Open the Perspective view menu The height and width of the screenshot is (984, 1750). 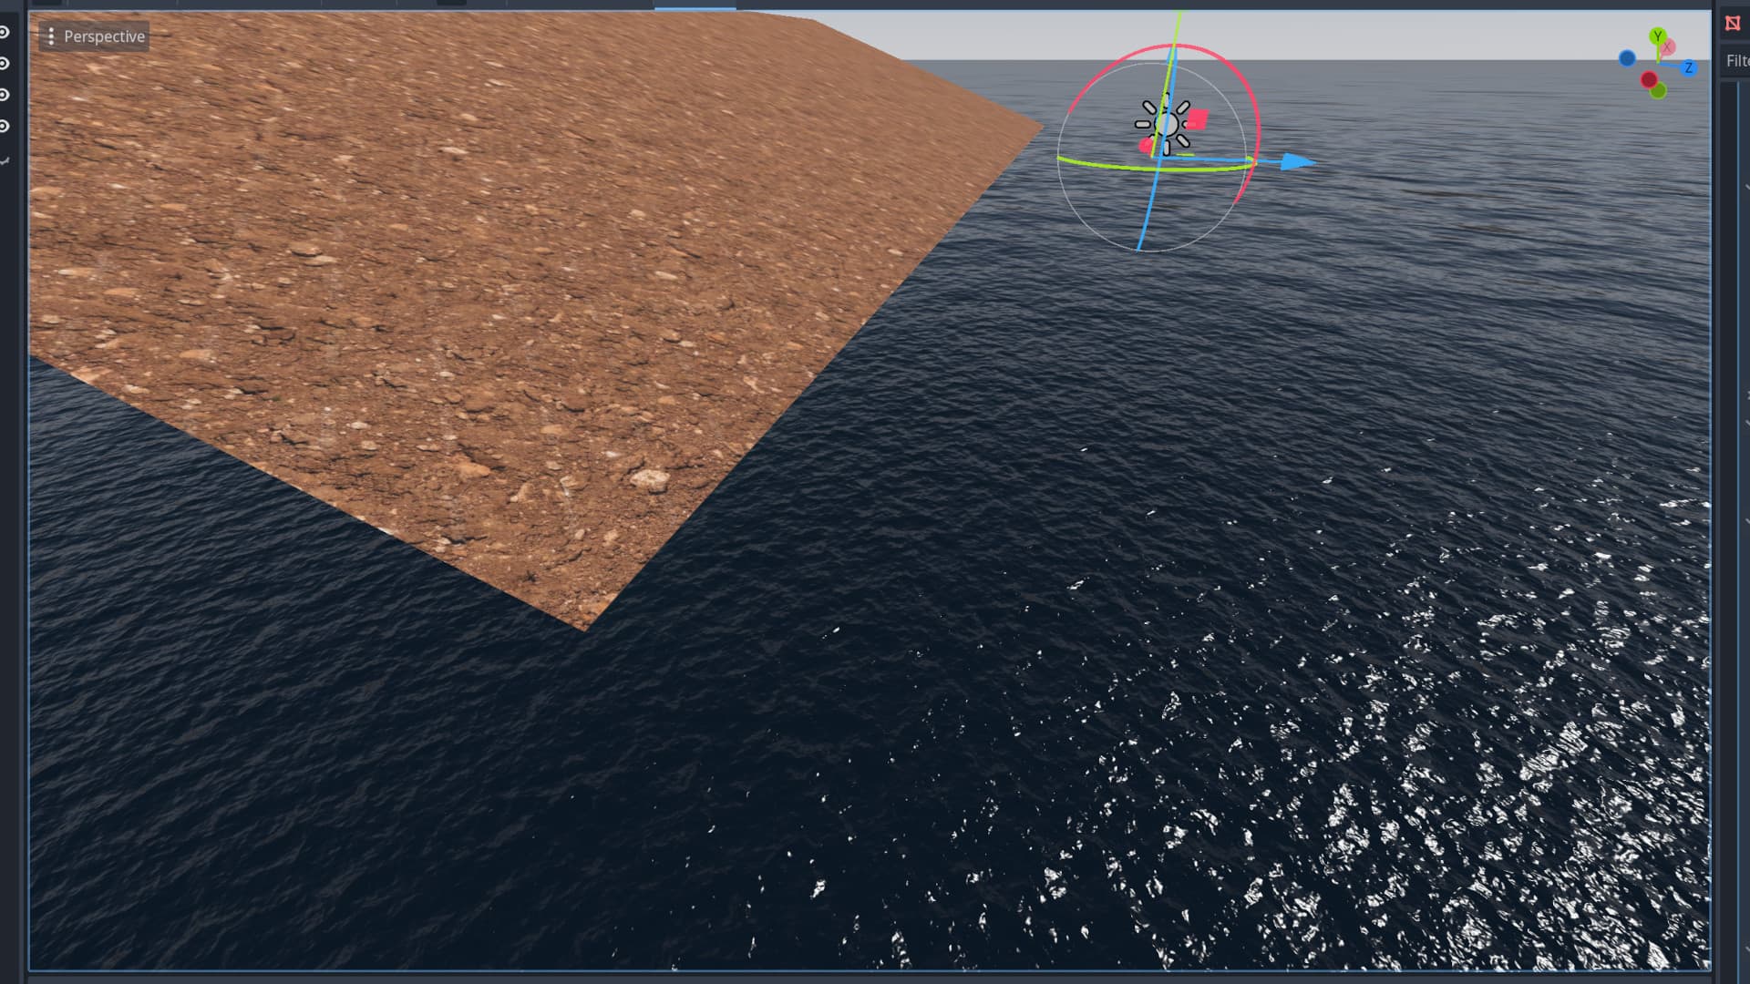95,36
